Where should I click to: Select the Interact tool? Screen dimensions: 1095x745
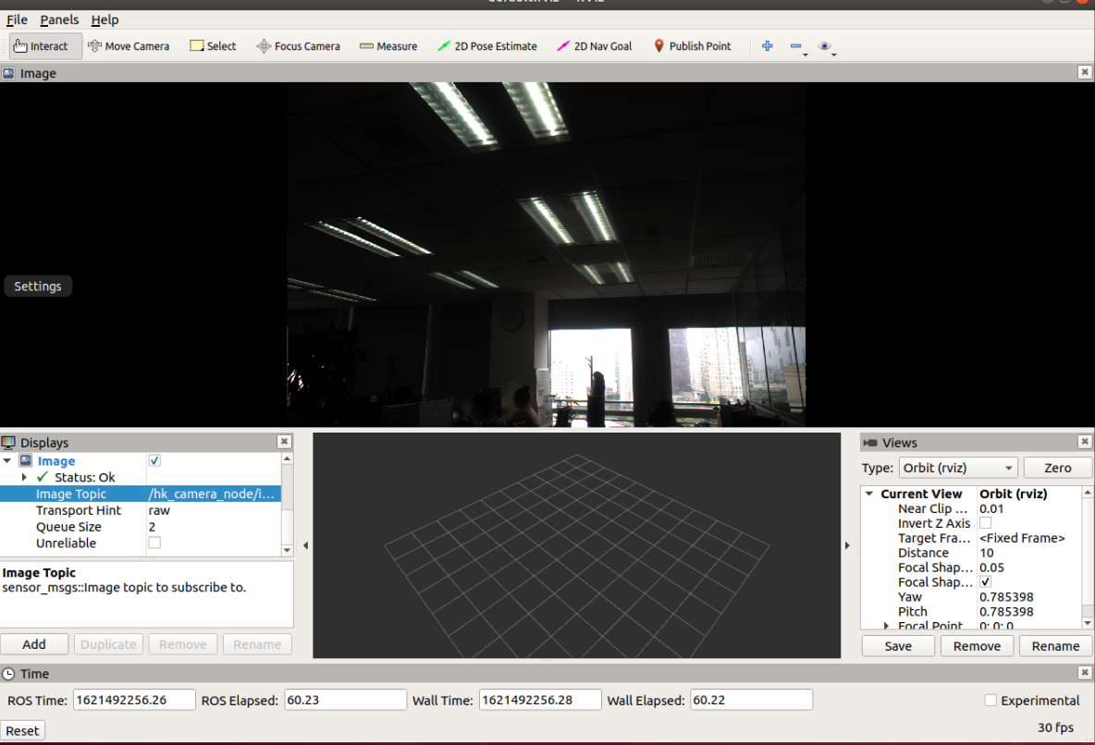(44, 45)
